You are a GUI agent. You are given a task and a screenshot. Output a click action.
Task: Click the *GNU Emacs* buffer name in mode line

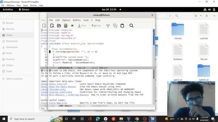pyautogui.click(x=65, y=106)
